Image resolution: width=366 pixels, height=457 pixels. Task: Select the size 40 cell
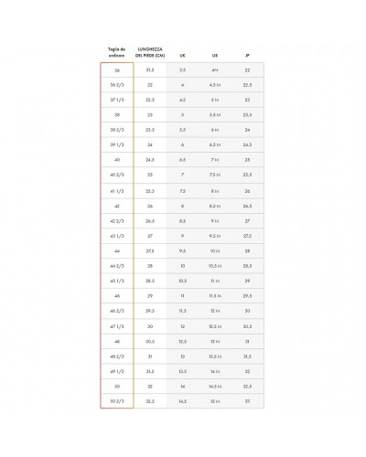(x=117, y=160)
